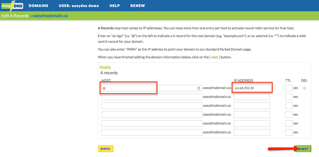Click the "DEL" column header

coord(304,81)
